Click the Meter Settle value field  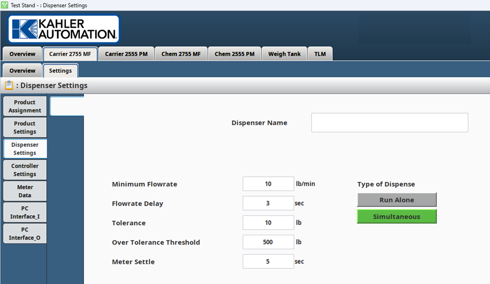point(268,261)
